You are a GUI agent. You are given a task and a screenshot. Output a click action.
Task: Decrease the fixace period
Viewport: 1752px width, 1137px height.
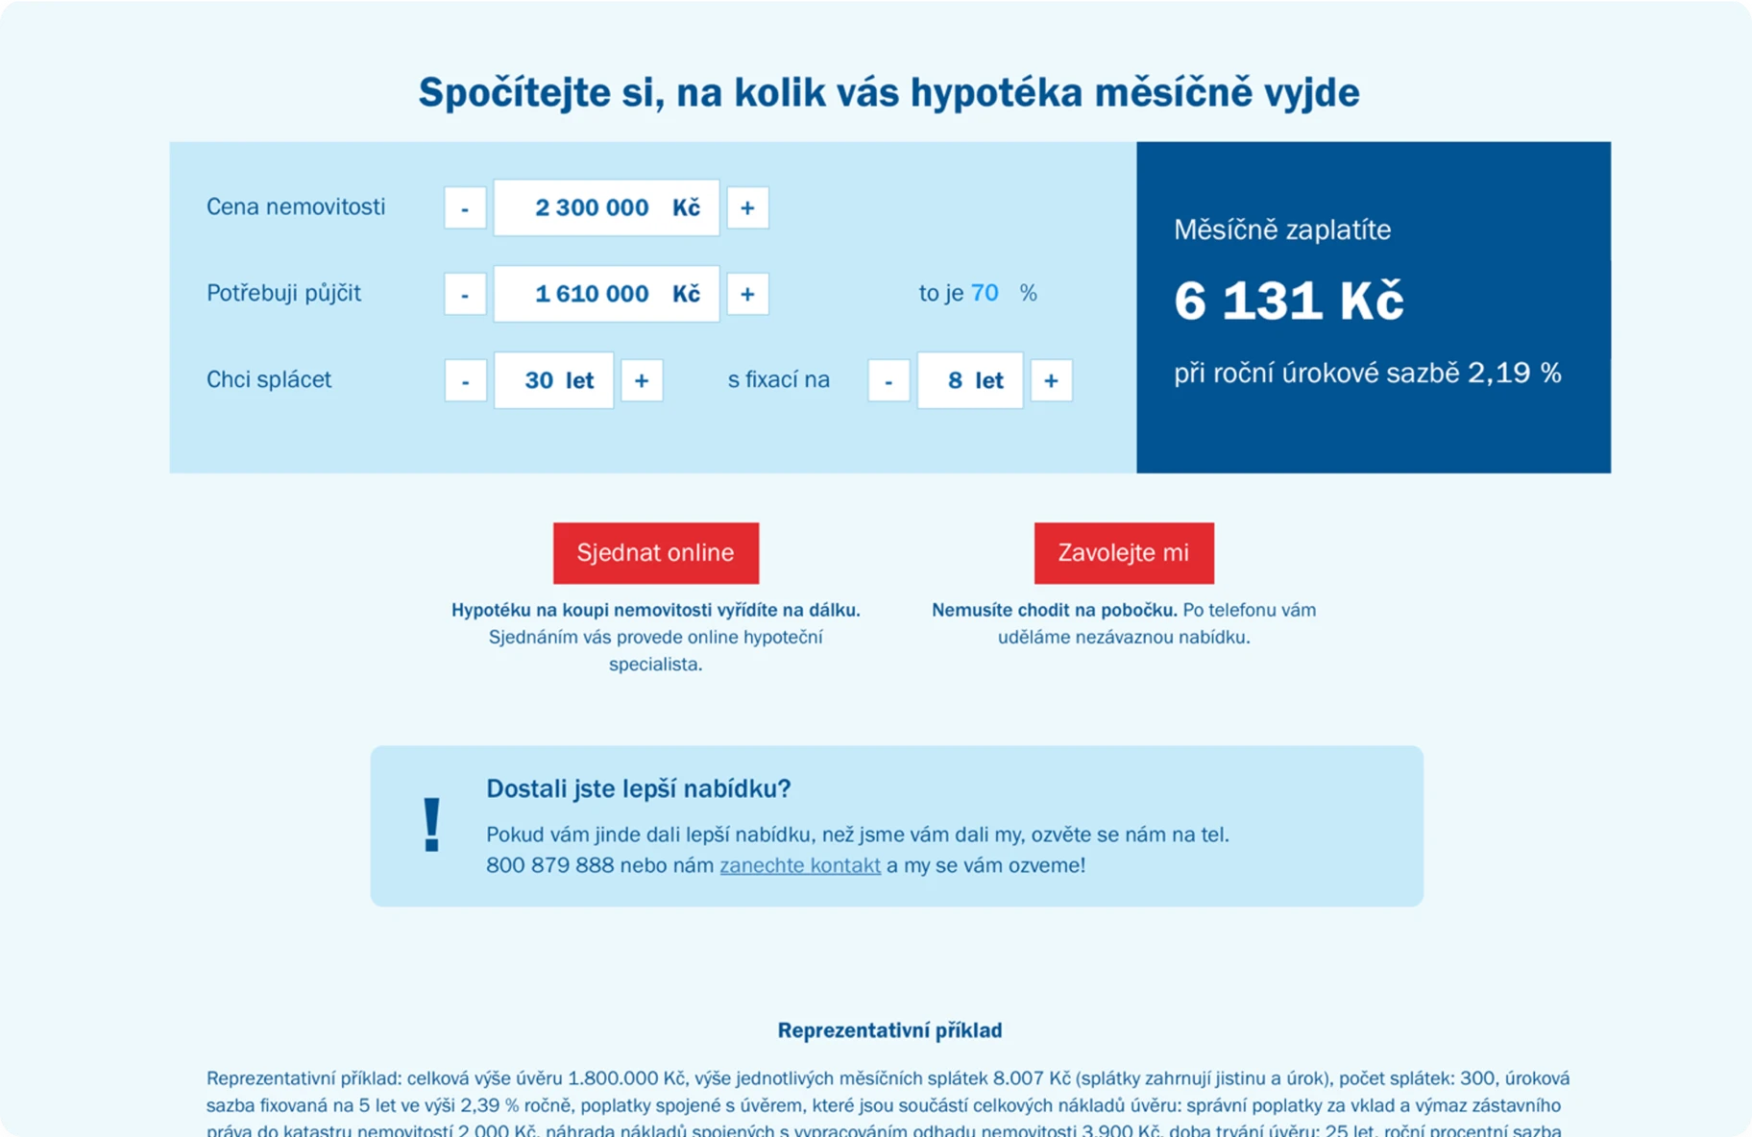(x=888, y=380)
